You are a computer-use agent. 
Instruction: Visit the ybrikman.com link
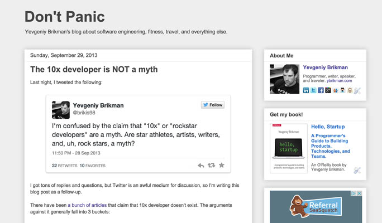click(x=339, y=81)
